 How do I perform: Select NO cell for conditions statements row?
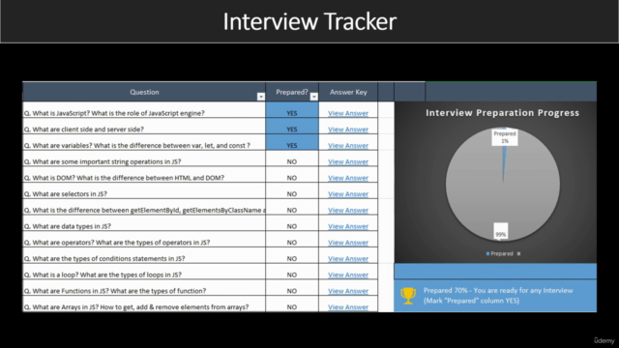coord(292,255)
